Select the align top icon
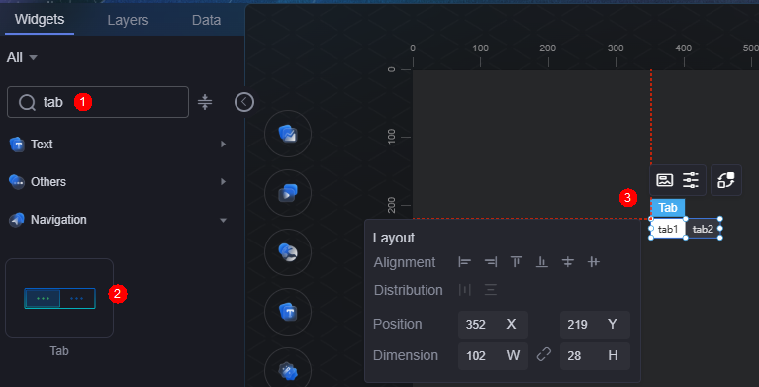This screenshot has width=759, height=387. [x=517, y=262]
